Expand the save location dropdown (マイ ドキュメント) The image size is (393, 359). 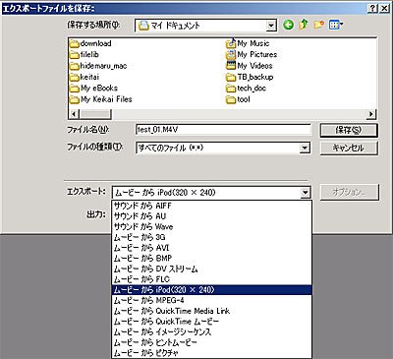point(271,26)
